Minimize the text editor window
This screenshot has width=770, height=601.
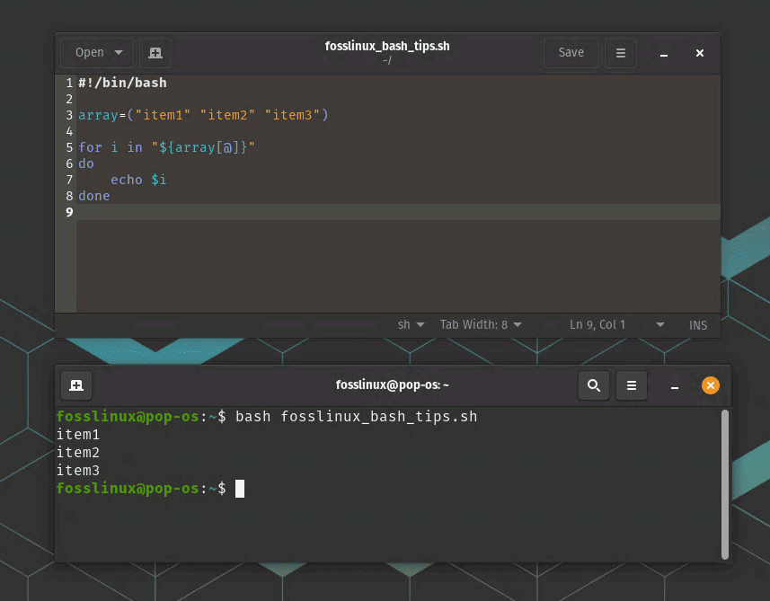pyautogui.click(x=664, y=54)
